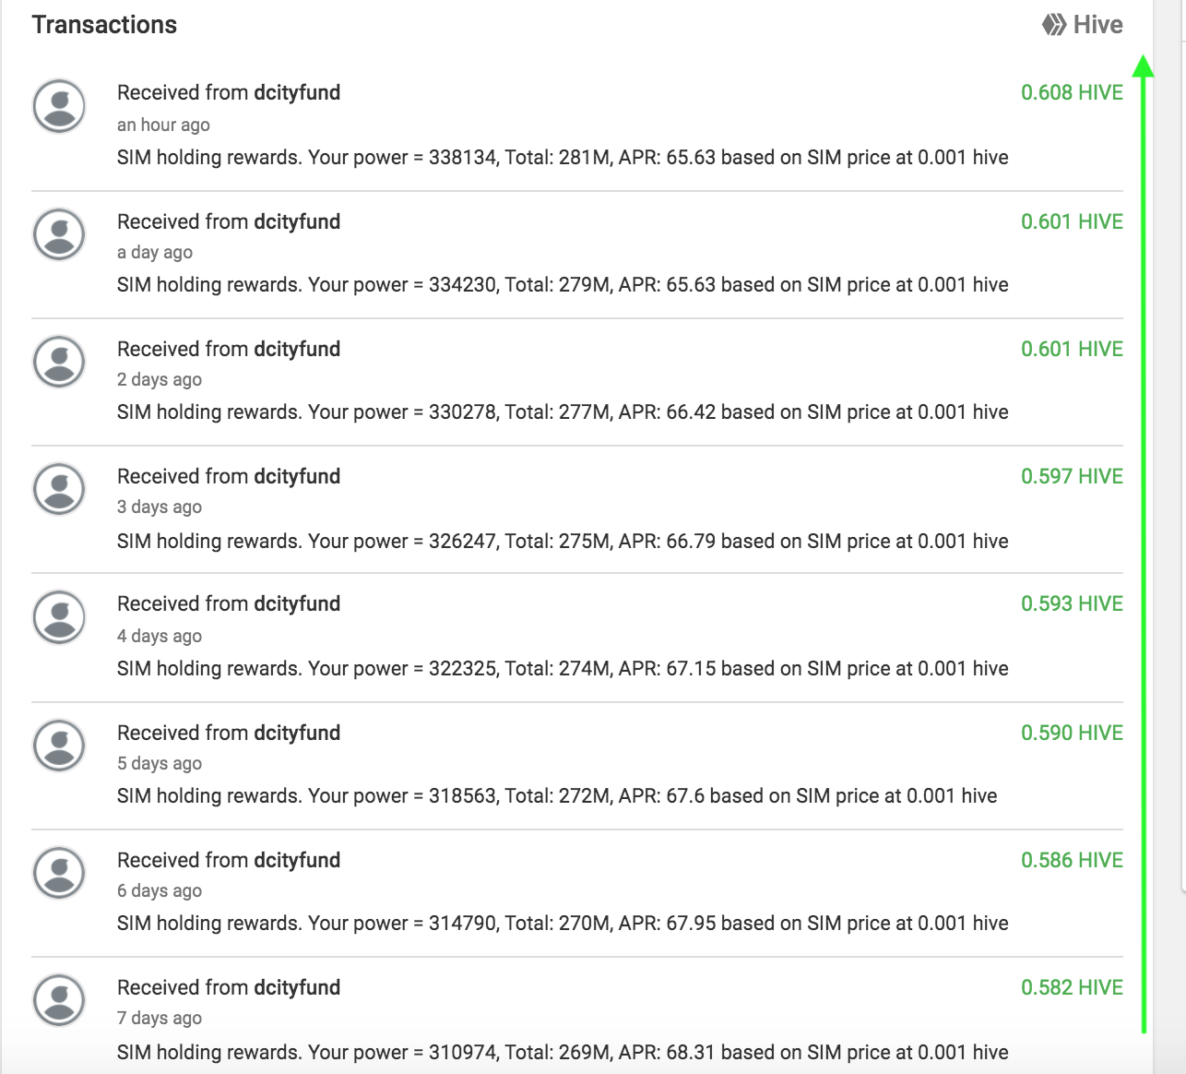1186x1074 pixels.
Task: Click the 'an hour ago' timestamp
Action: [163, 125]
